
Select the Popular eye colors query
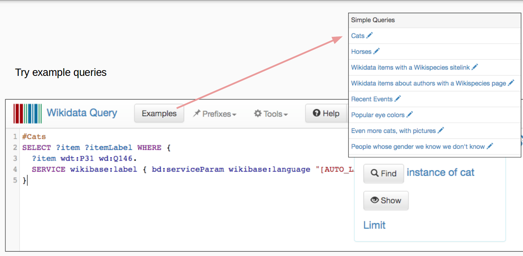point(378,115)
